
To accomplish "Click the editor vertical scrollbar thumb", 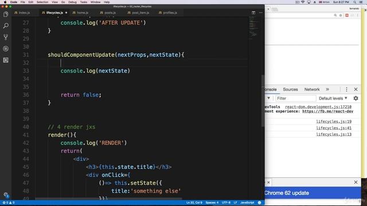I will pyautogui.click(x=263, y=101).
